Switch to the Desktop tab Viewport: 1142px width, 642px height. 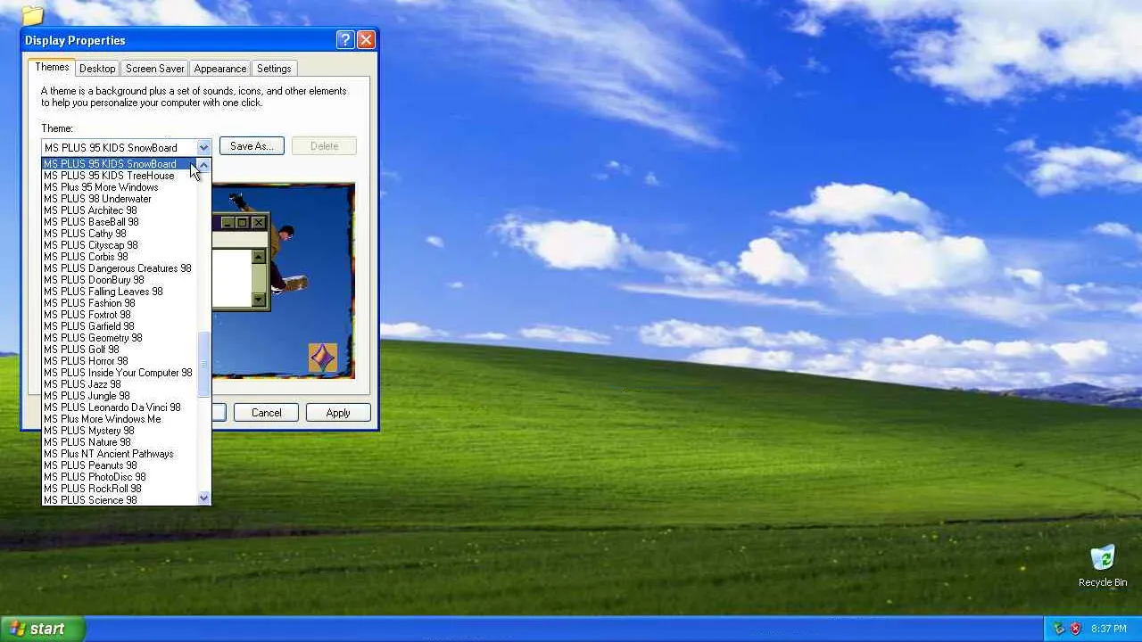click(97, 69)
